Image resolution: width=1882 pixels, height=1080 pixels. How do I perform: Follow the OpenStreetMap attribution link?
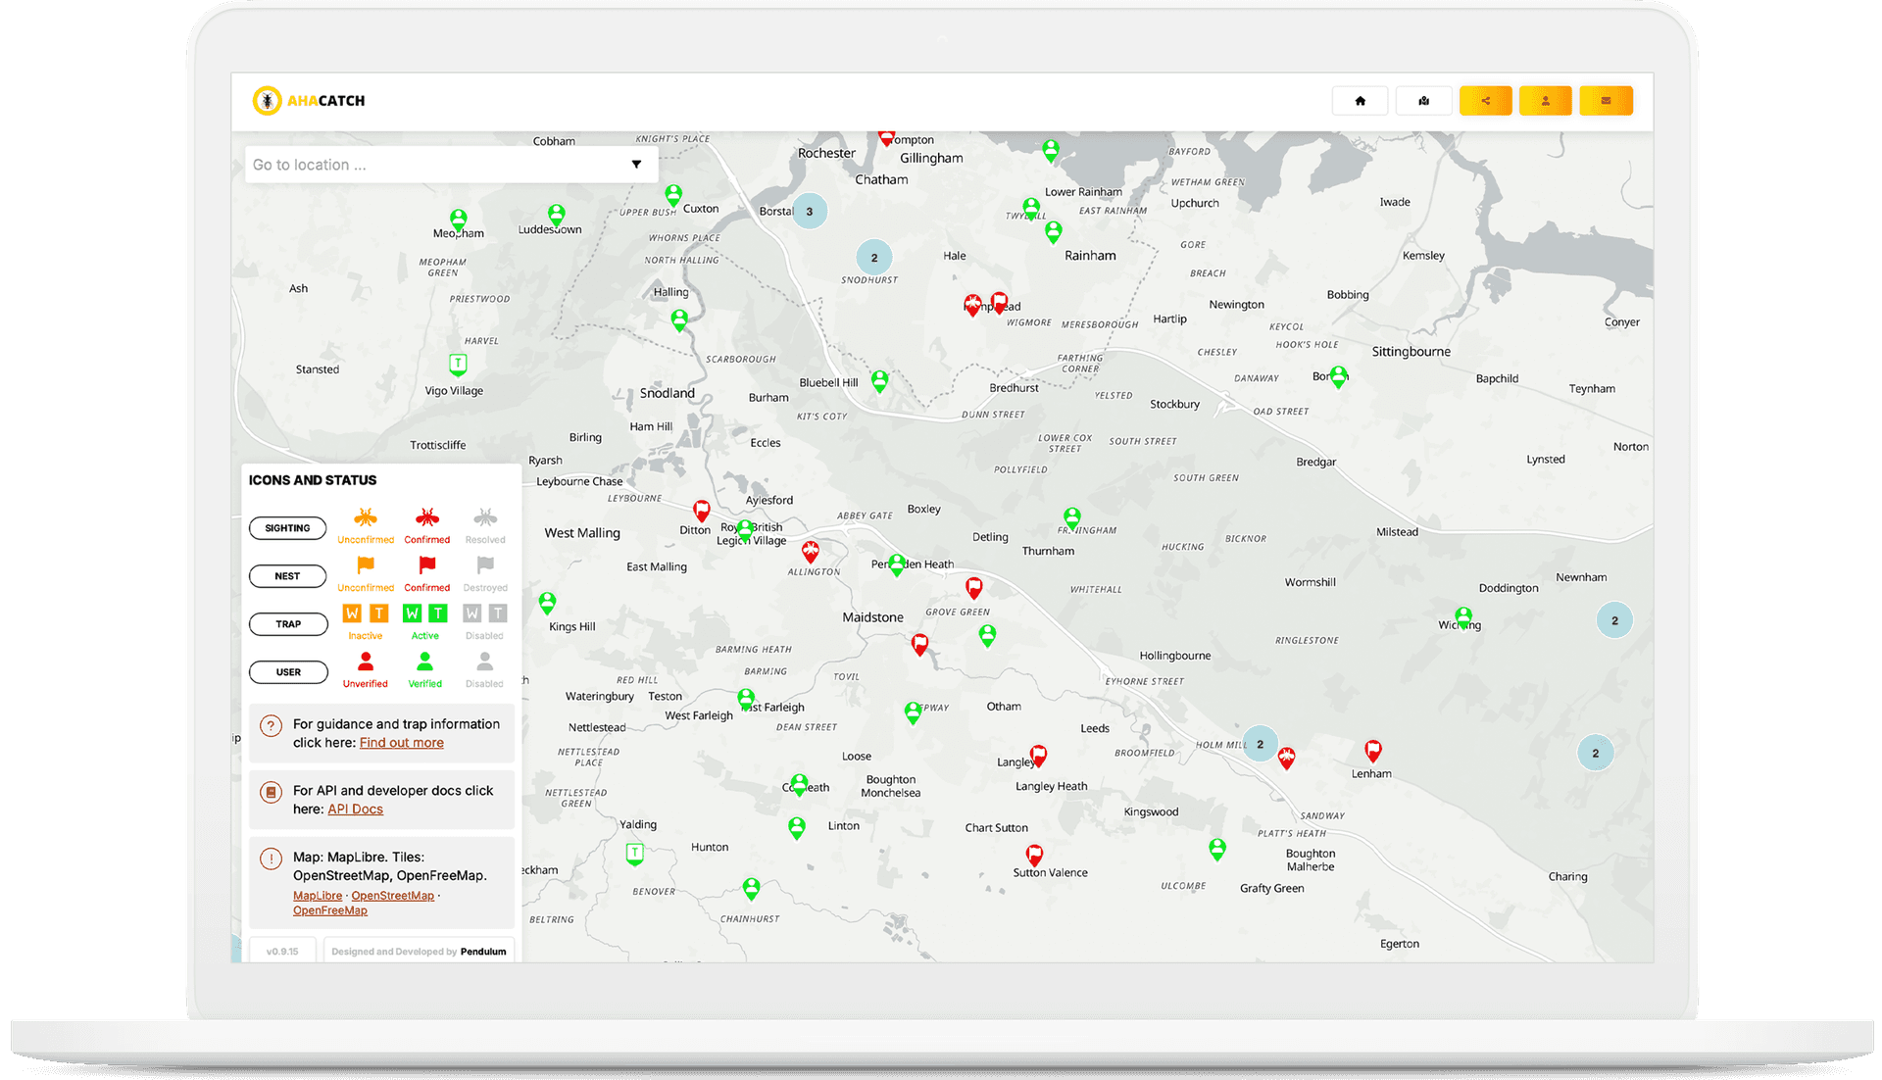(x=393, y=895)
